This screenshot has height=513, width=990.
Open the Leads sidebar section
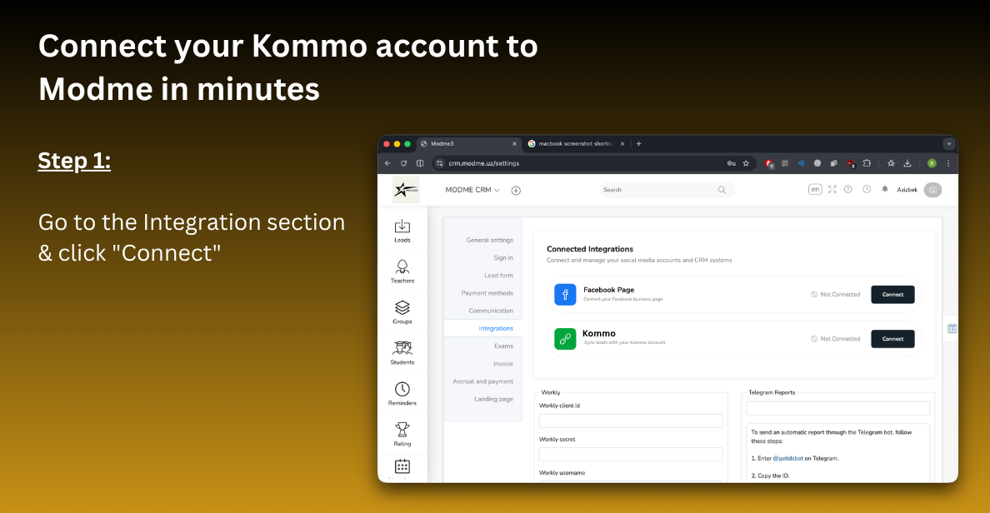[x=402, y=231]
